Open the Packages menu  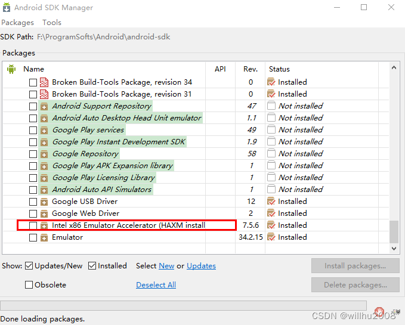click(x=17, y=23)
